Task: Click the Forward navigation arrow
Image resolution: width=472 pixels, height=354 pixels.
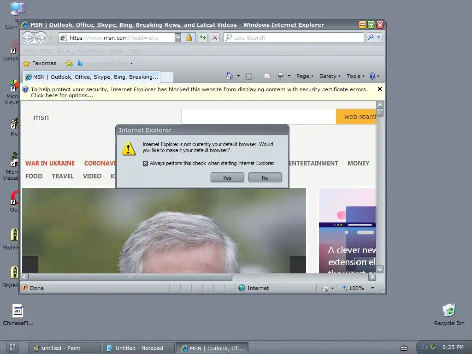Action: click(x=41, y=38)
